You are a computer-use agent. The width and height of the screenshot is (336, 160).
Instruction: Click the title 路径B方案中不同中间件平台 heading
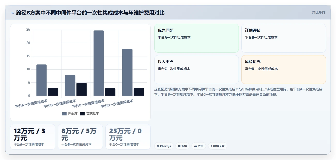(x=90, y=13)
